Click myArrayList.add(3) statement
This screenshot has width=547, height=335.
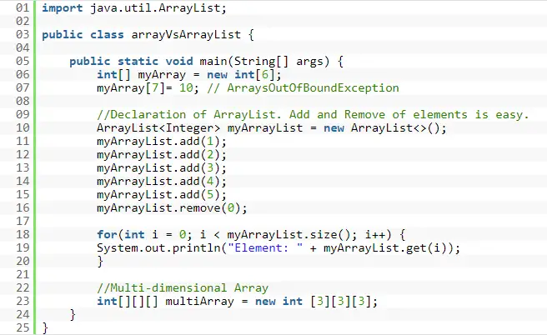[162, 168]
